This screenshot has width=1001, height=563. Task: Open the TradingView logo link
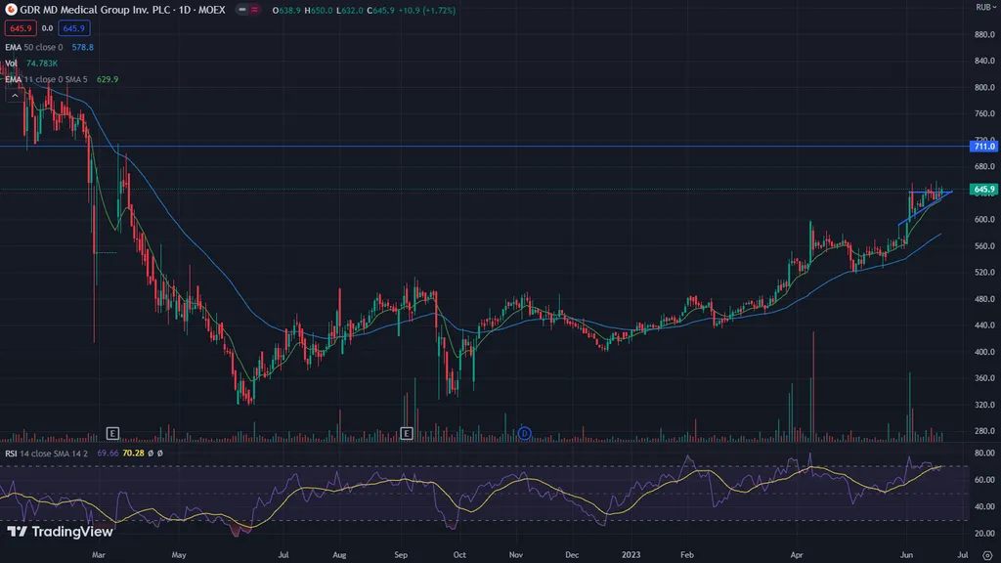click(60, 532)
